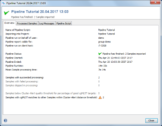Click the label about cgMLST matches distance threshold
The width and height of the screenshot is (162, 126).
point(51,97)
